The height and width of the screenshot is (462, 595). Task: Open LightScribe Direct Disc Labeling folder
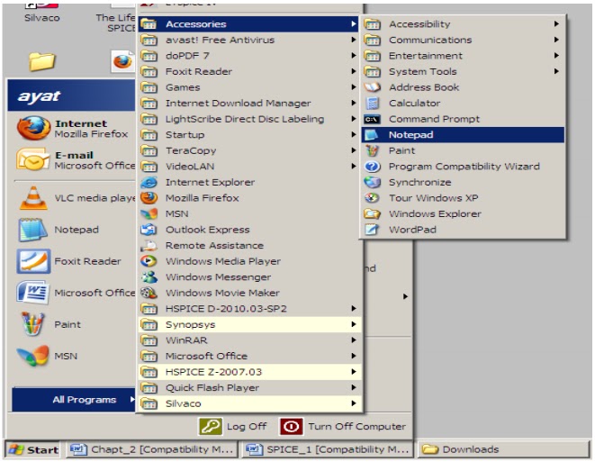[249, 119]
